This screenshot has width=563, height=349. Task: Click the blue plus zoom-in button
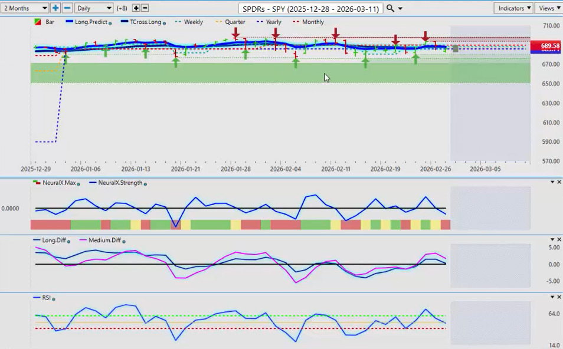click(55, 8)
